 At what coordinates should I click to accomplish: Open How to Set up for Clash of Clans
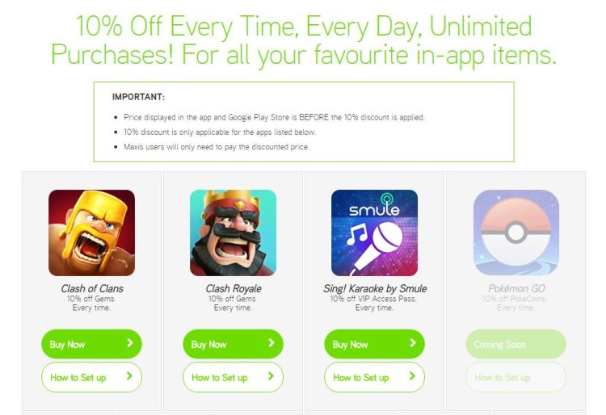91,377
